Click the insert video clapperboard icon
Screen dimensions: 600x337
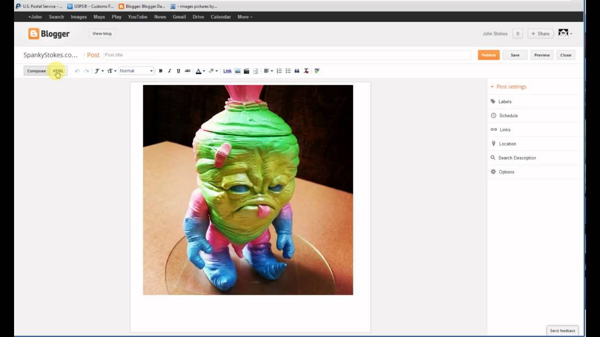(x=247, y=71)
